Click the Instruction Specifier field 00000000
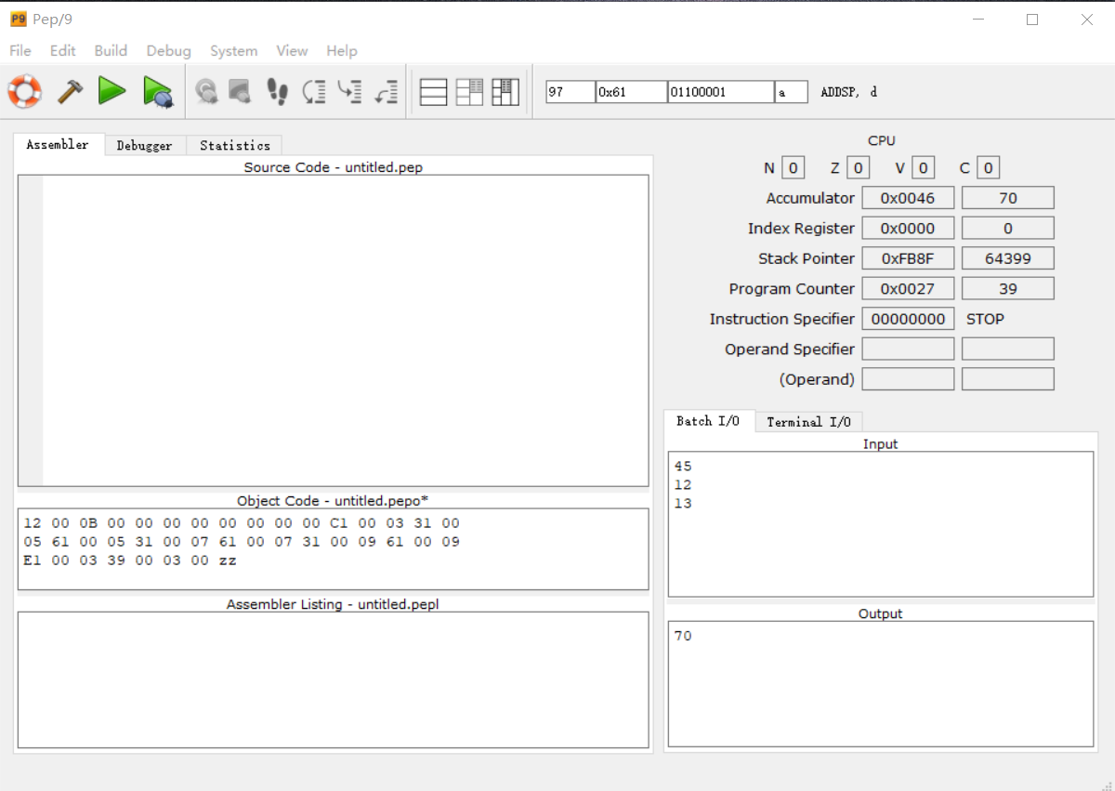The width and height of the screenshot is (1115, 791). coord(908,319)
